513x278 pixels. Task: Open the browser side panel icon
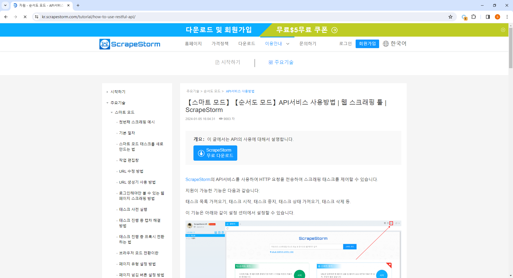pyautogui.click(x=488, y=17)
